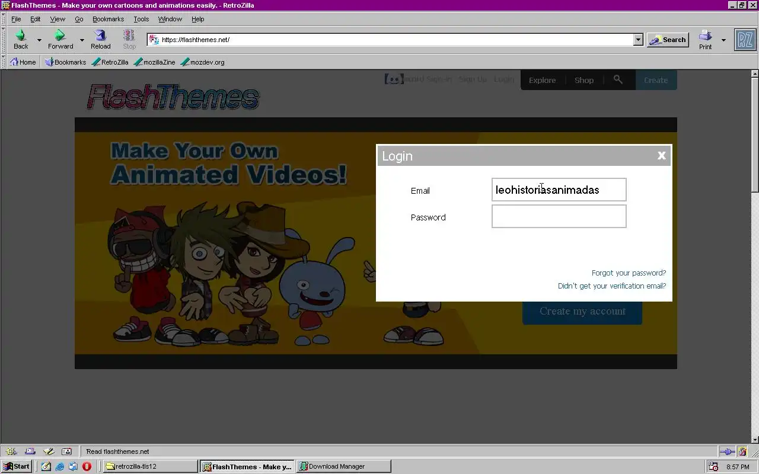Click the vertical scrollbar up arrow
This screenshot has width=759, height=474.
click(755, 74)
